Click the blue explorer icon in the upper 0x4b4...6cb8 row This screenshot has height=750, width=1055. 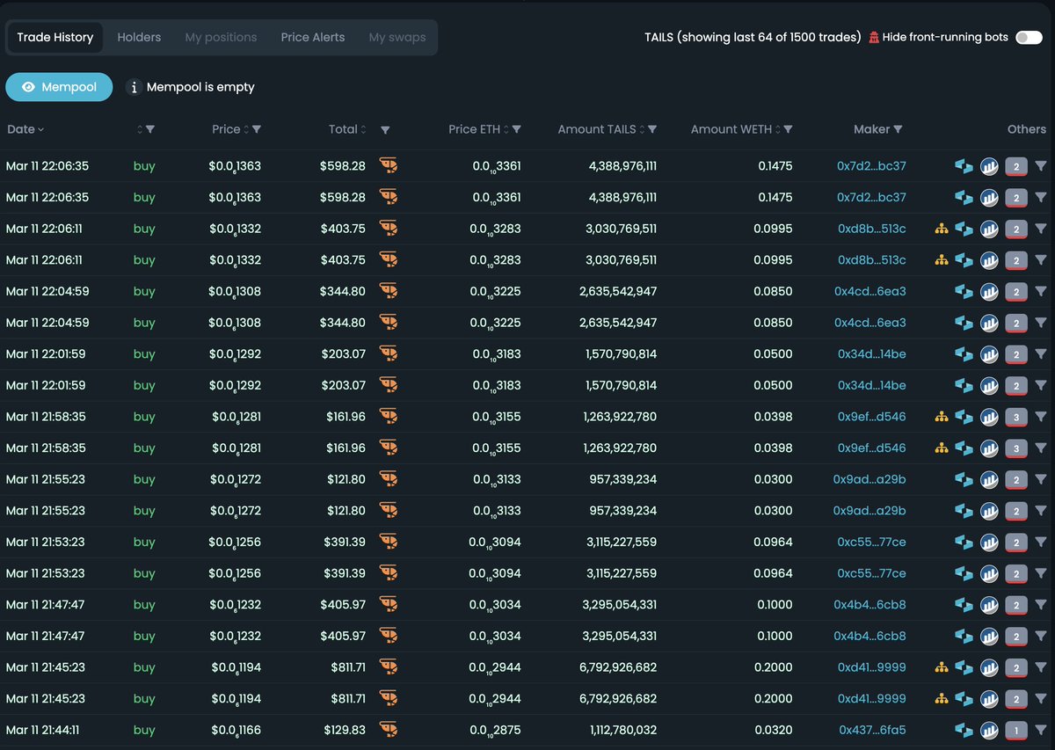click(964, 605)
